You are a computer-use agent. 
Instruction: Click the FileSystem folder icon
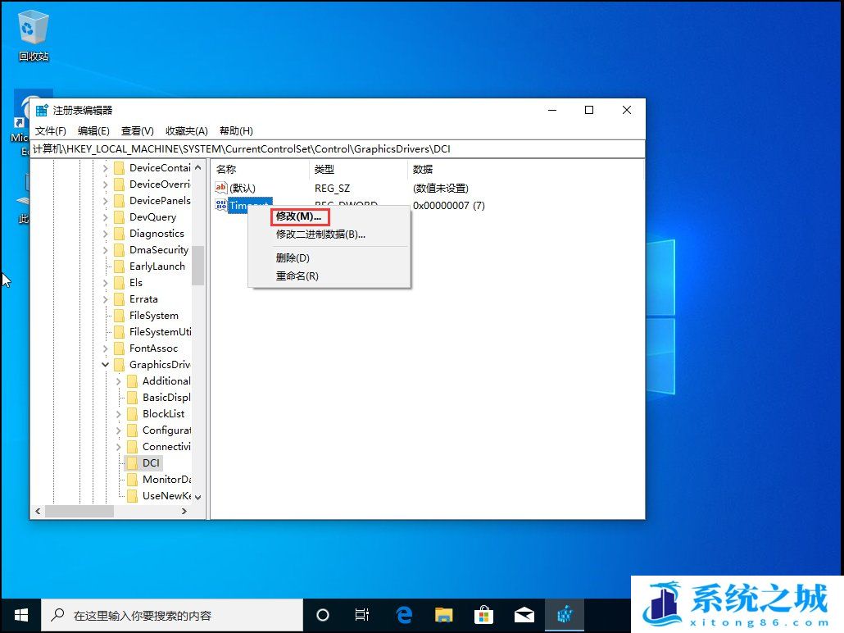coord(120,316)
